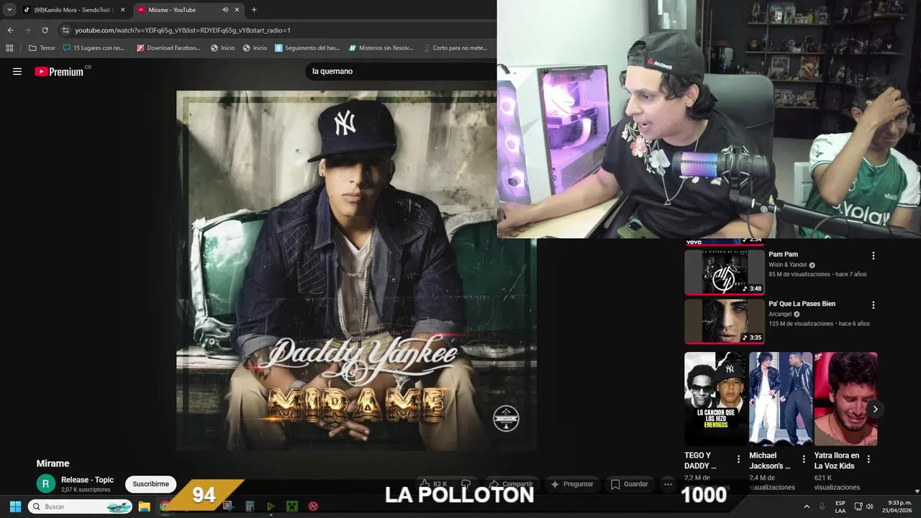Open the Release - Topic channel avatar

[x=46, y=484]
